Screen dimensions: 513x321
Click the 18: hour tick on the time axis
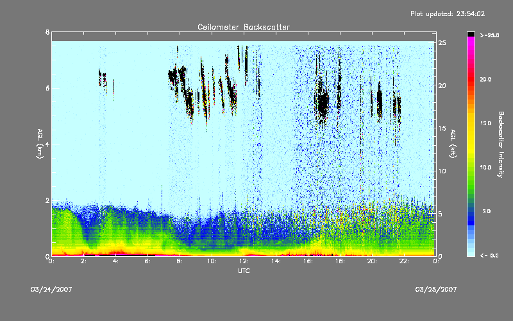pyautogui.click(x=340, y=261)
